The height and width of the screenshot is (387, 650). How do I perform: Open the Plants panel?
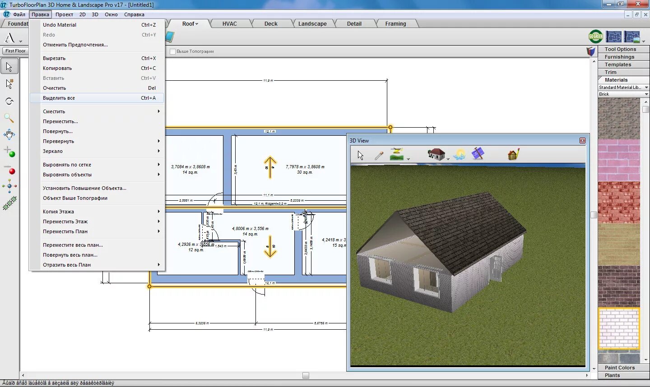(623, 375)
